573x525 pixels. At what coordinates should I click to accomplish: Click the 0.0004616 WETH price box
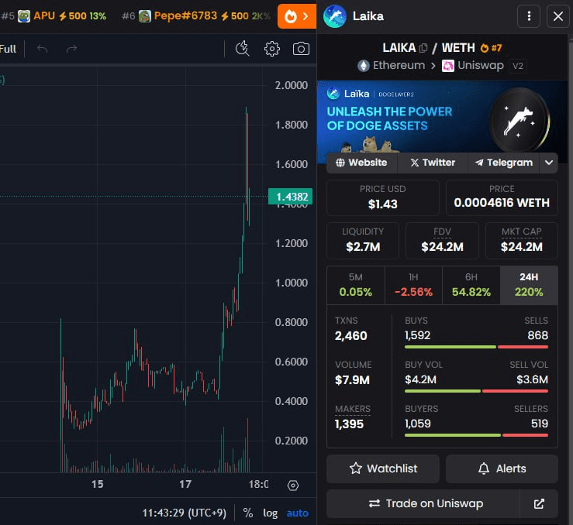(x=502, y=197)
